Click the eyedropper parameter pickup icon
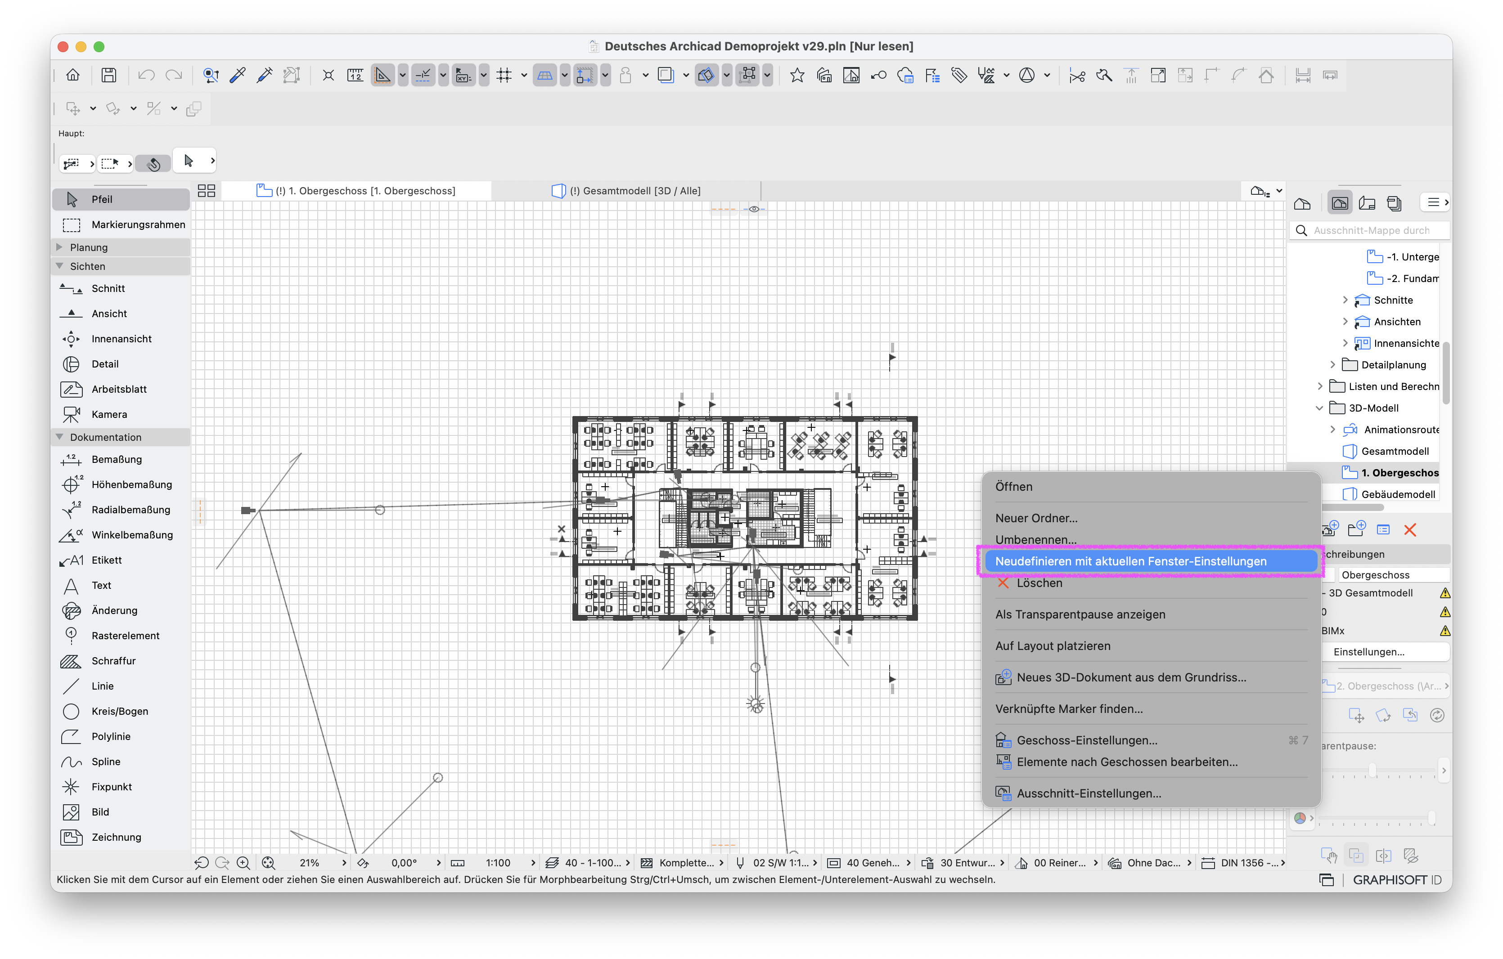Viewport: 1503px width, 959px height. [238, 76]
